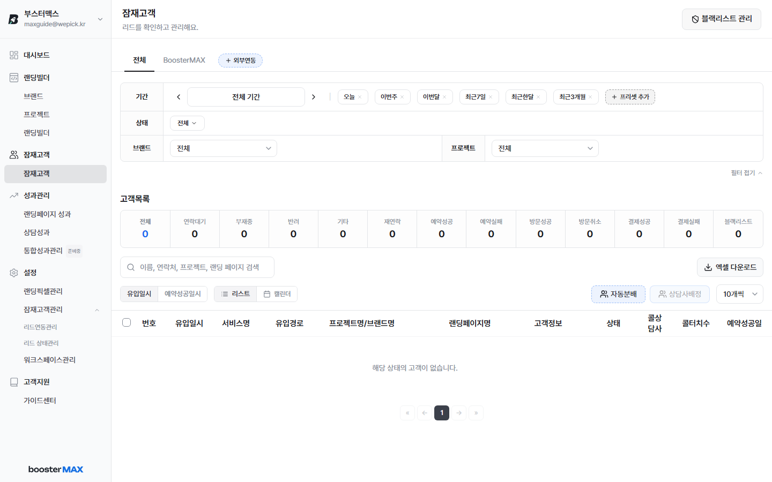The height and width of the screenshot is (482, 772).
Task: Remove the 최근한달 preset with its x
Action: click(x=538, y=97)
